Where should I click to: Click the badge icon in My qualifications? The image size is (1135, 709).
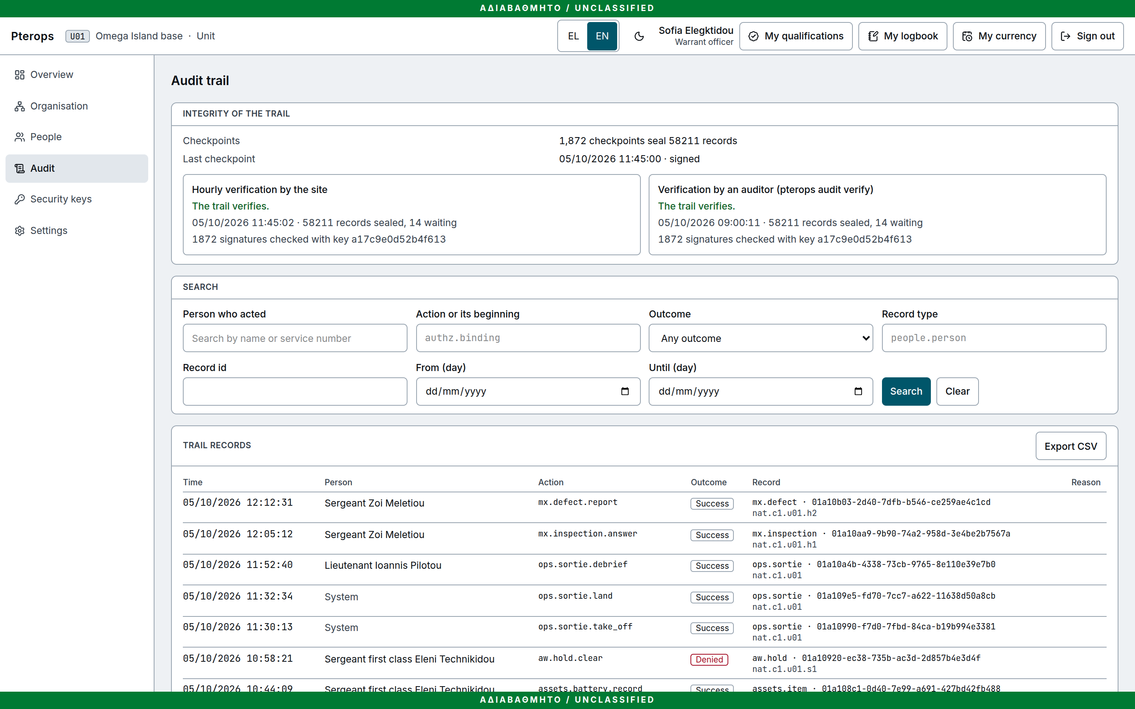pyautogui.click(x=753, y=36)
